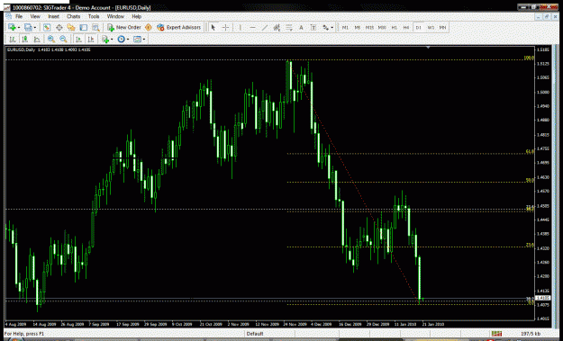Click the chart shift triangle marker

click(x=428, y=48)
